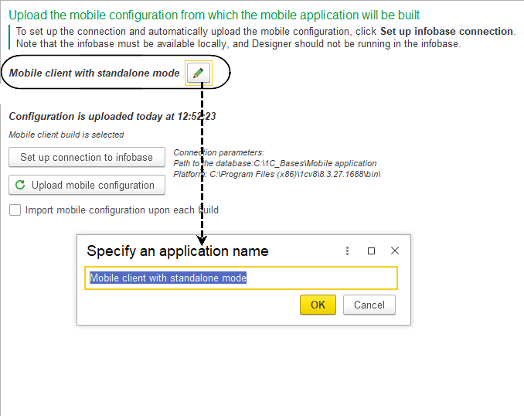Viewport: 524px width, 416px height.
Task: Click the green refresh icon on Upload button
Action: pyautogui.click(x=21, y=186)
